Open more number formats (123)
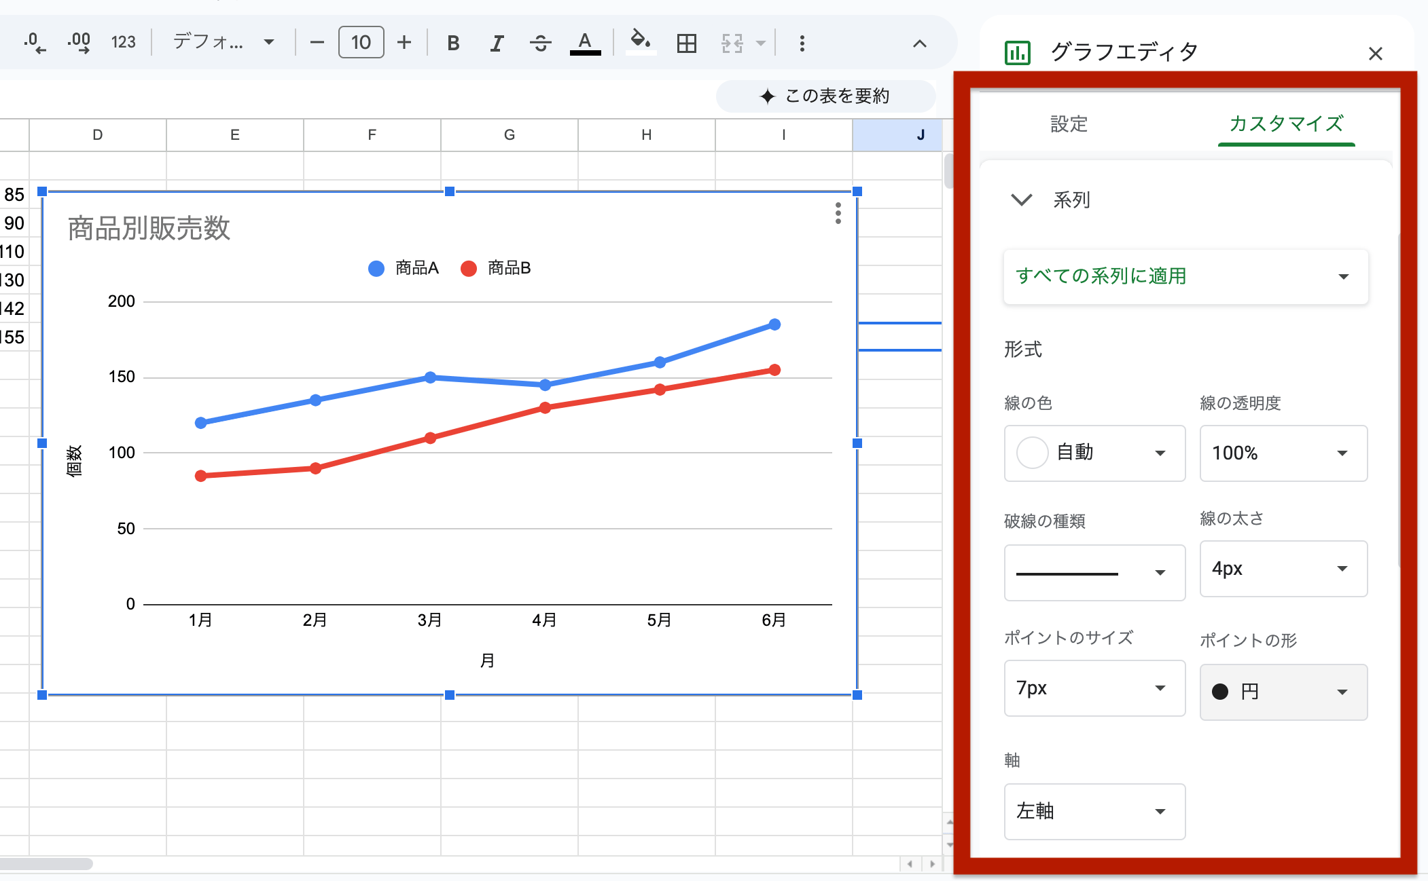 point(124,42)
